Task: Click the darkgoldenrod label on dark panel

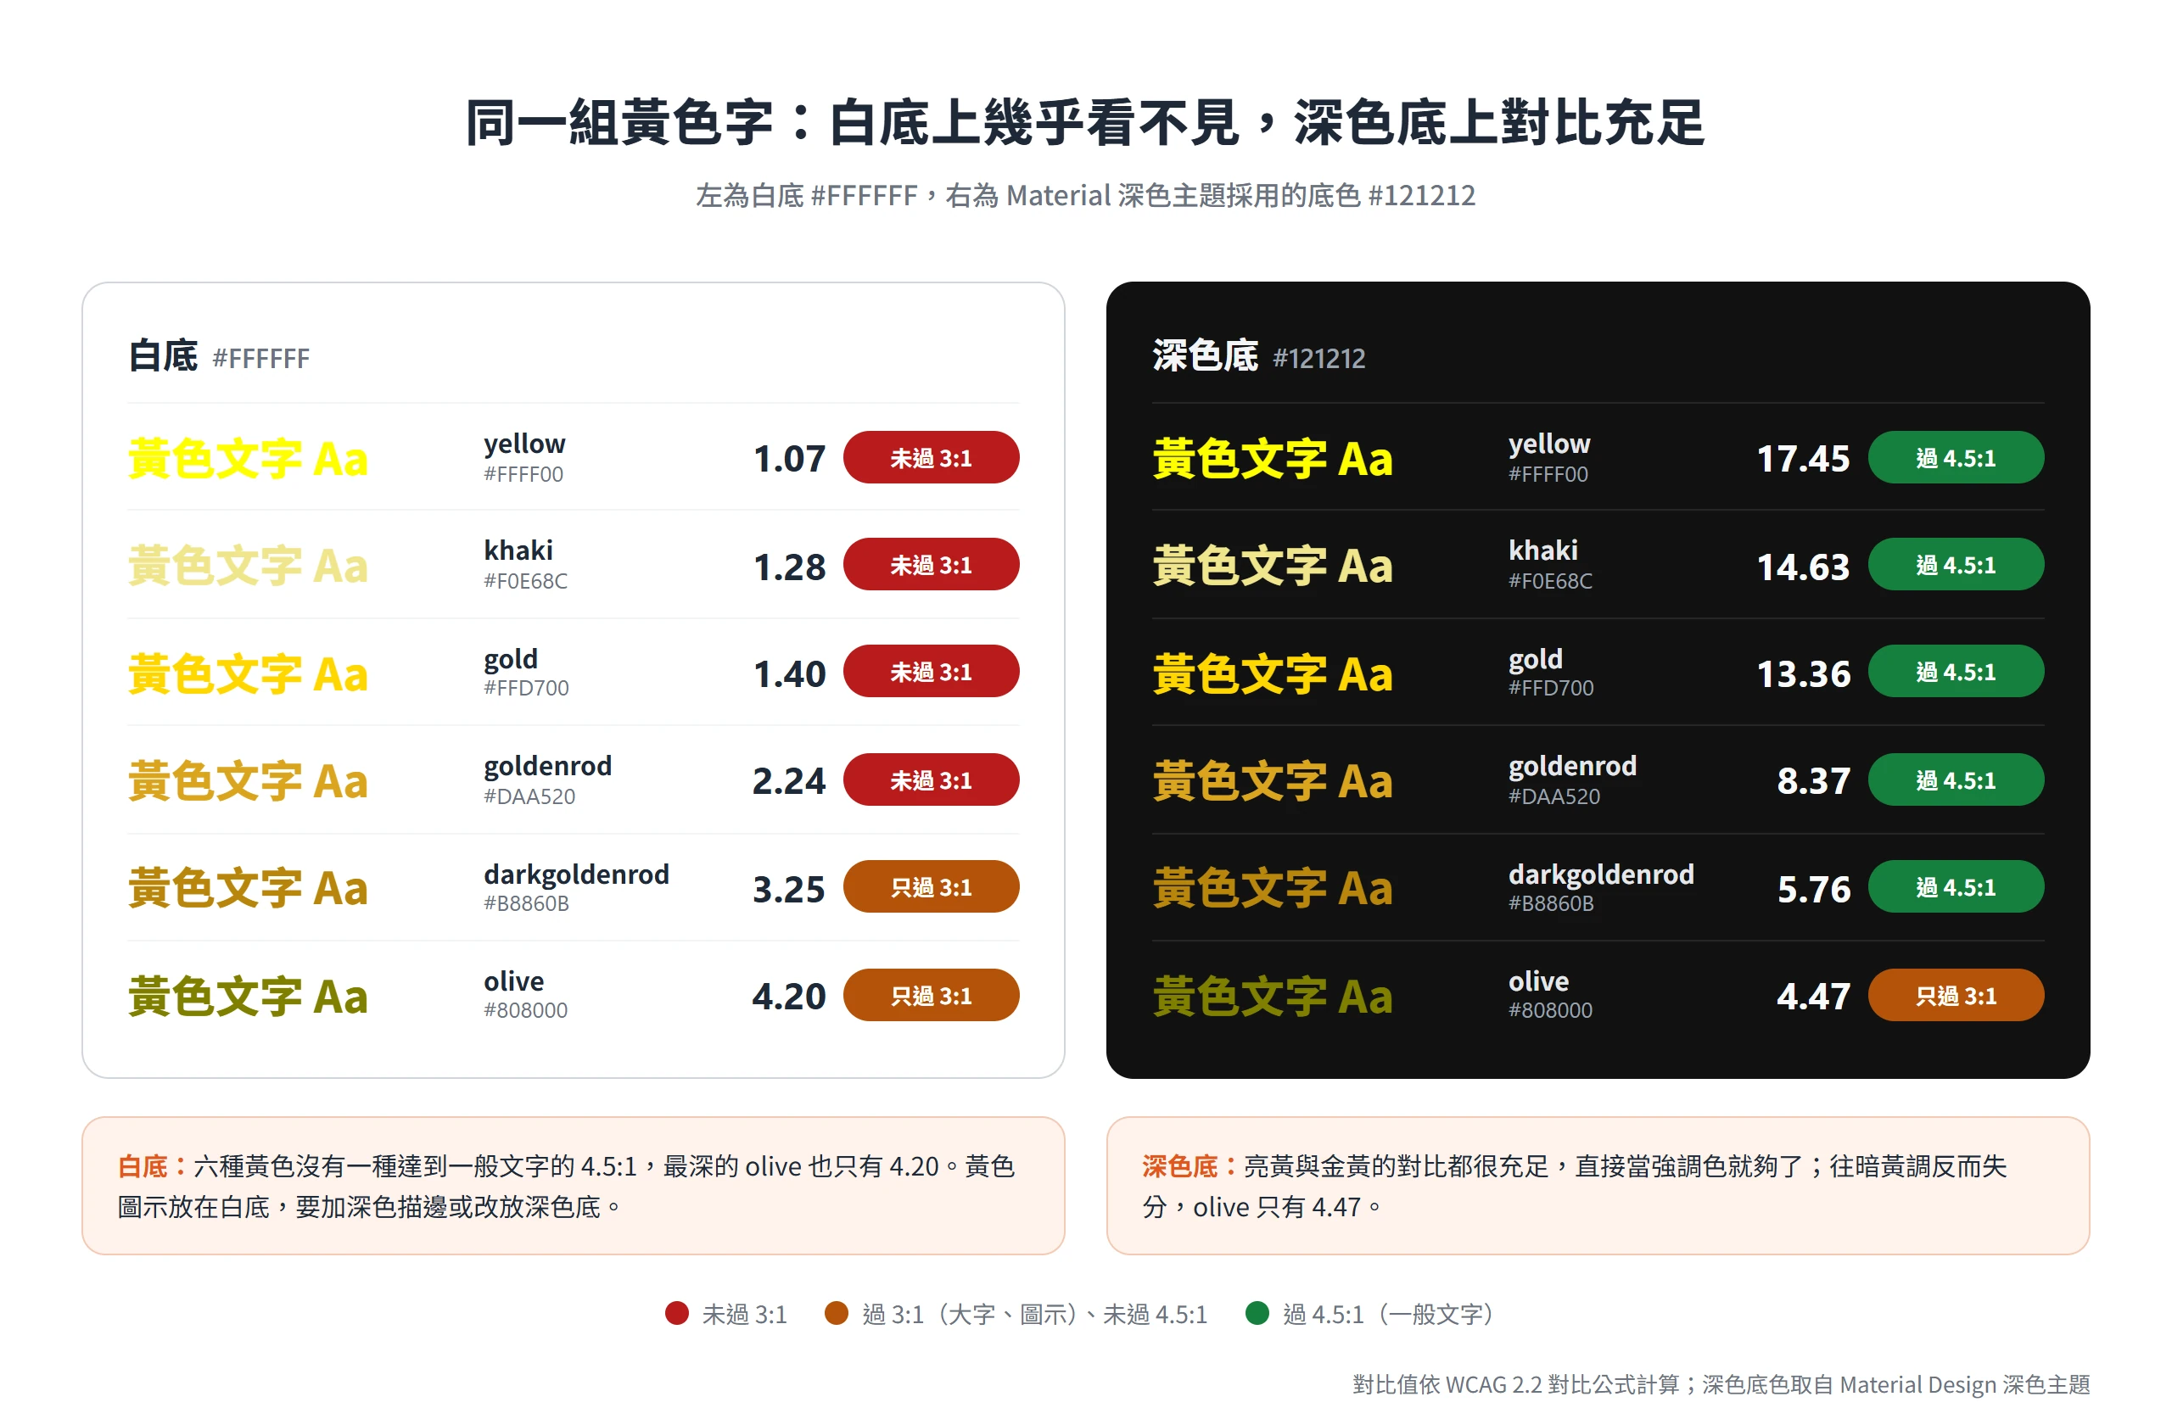Action: (x=1601, y=874)
